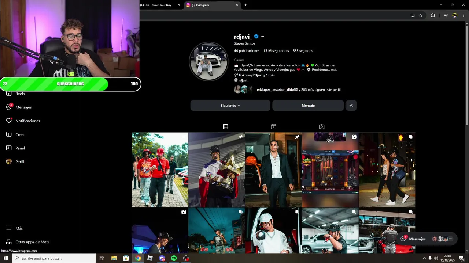Click the floating Mensajes widget avatars
469x263 pixels.
pyautogui.click(x=442, y=239)
